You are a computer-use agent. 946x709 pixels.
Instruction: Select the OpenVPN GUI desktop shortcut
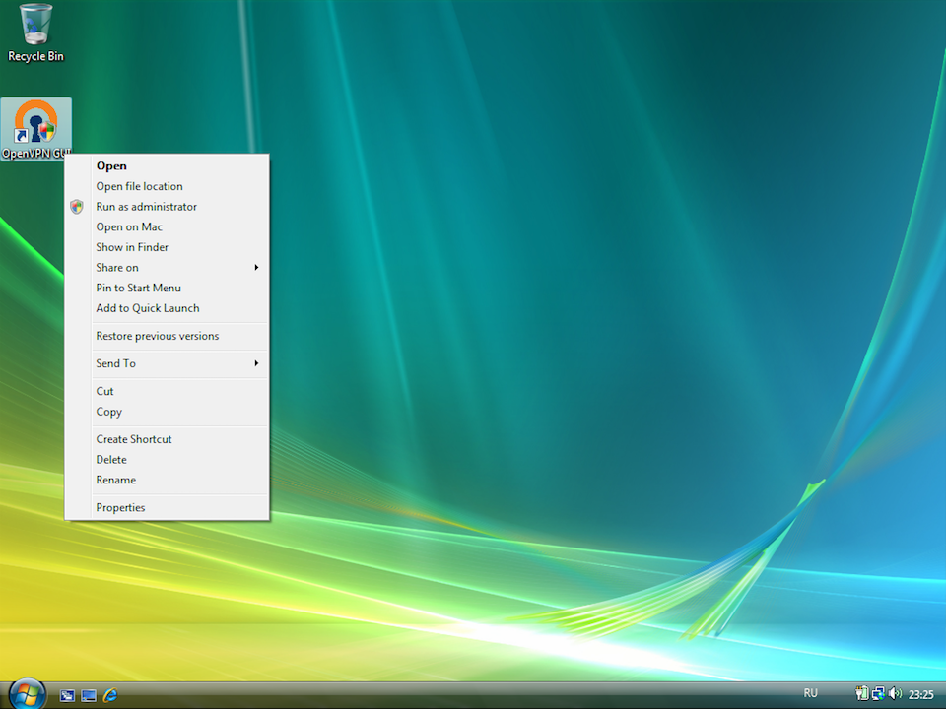click(x=36, y=129)
